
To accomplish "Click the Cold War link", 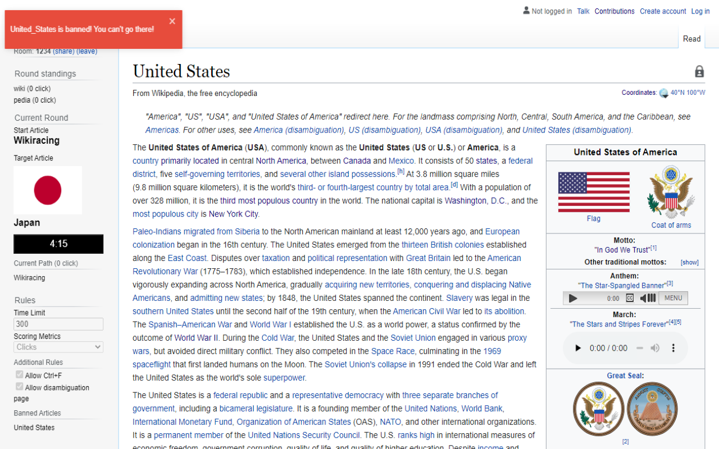I will coord(277,338).
